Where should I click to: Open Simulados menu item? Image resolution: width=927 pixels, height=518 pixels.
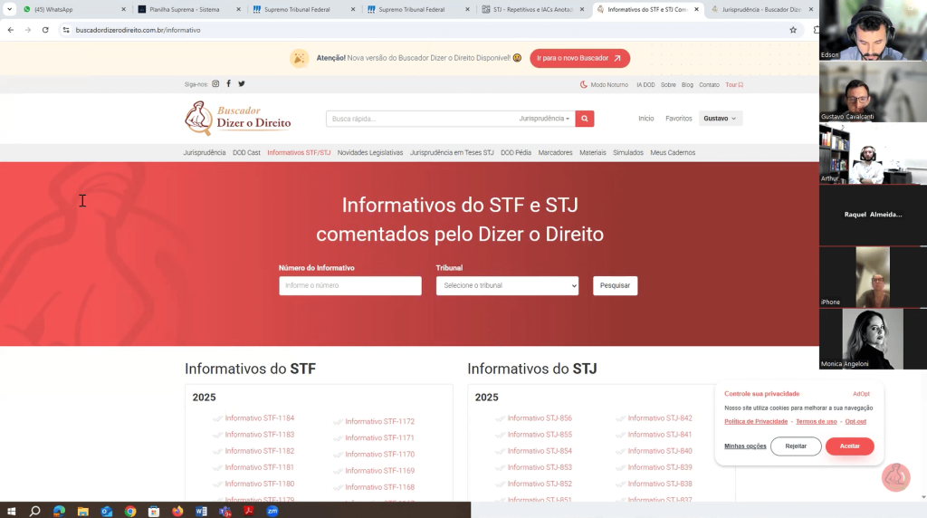tap(628, 152)
